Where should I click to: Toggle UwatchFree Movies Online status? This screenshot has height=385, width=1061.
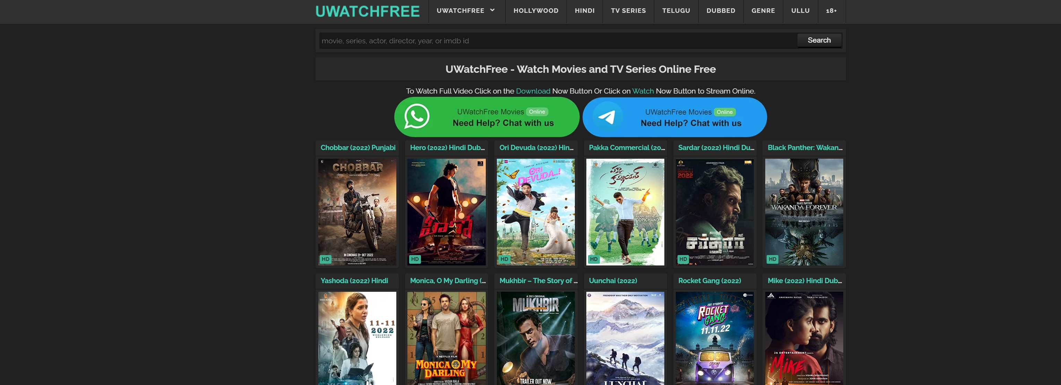[536, 112]
